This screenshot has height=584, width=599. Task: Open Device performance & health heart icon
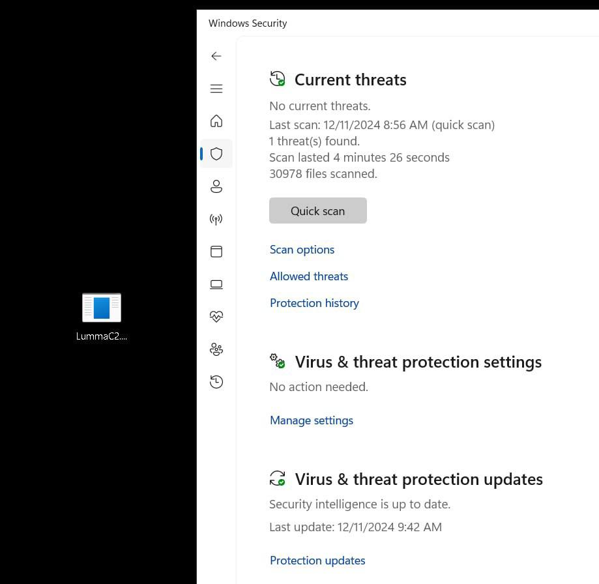coord(216,317)
